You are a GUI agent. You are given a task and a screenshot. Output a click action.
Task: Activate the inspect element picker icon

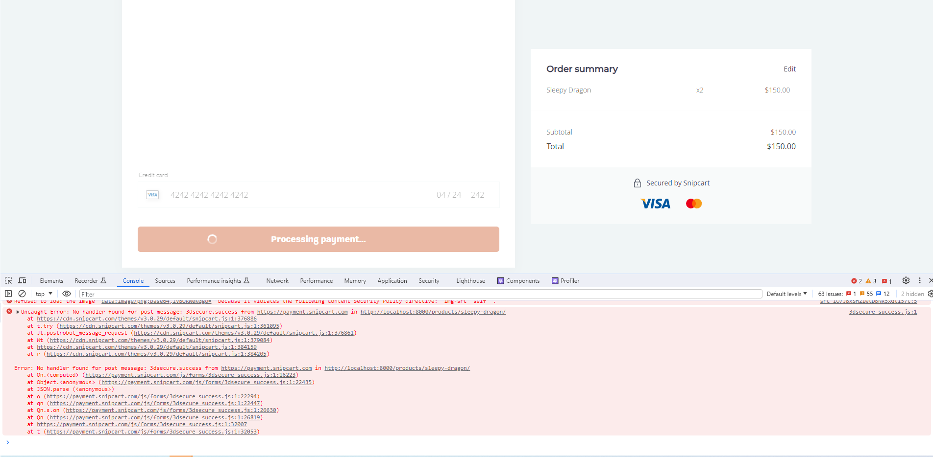point(8,280)
